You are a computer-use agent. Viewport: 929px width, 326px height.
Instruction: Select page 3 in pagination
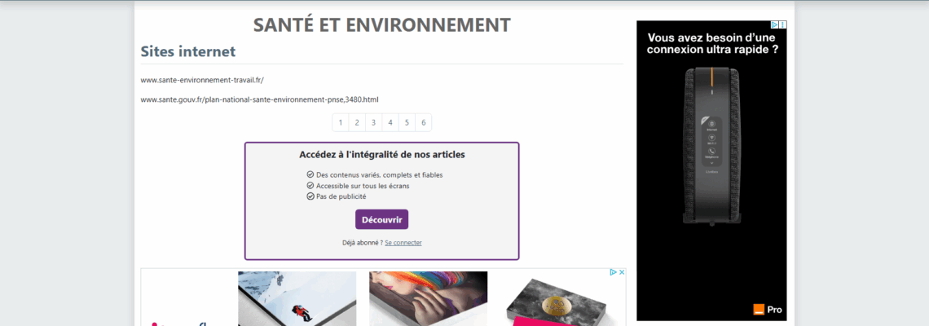[373, 122]
